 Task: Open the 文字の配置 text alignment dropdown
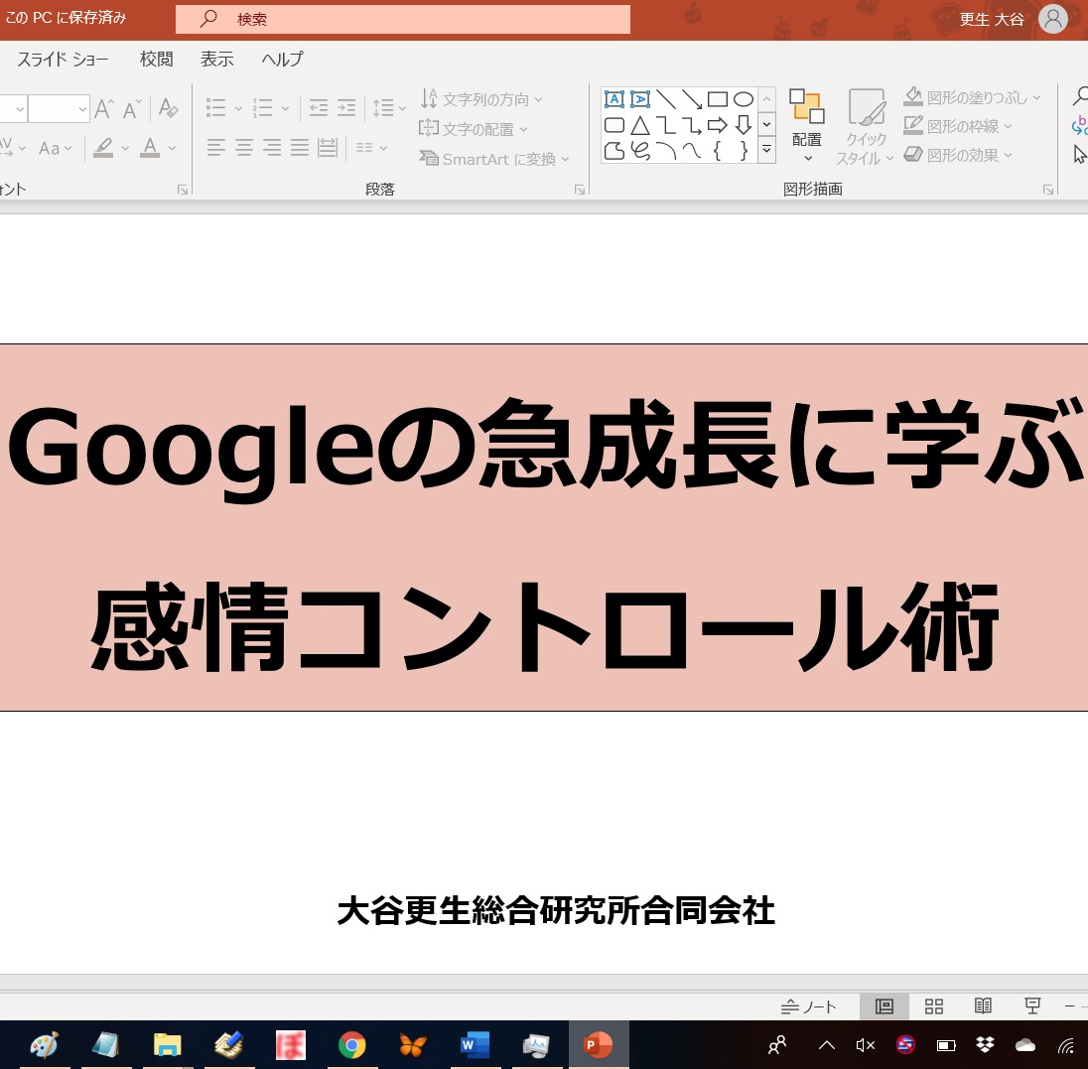(x=474, y=129)
